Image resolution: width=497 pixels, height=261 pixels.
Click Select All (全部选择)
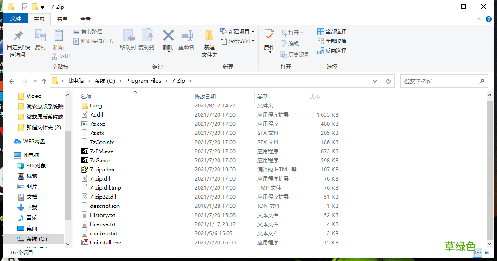click(x=332, y=32)
